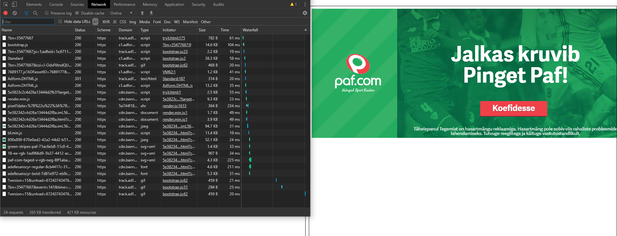This screenshot has height=236, width=617.
Task: Filter requests by Font type
Action: [157, 22]
